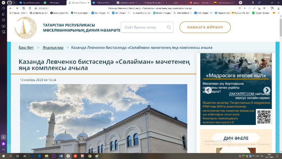Viewport: 282px width, 159px height.
Task: Open the sidebar history clock icon
Action: coord(3,8)
